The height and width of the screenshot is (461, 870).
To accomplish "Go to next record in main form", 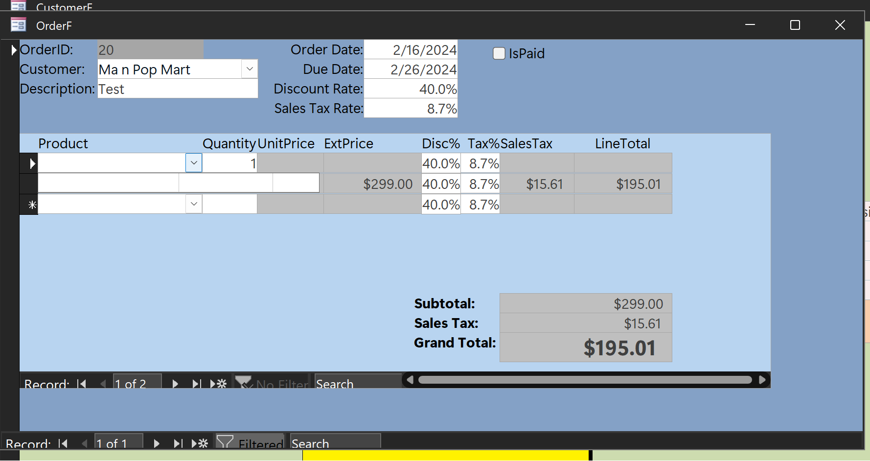I will tap(157, 443).
